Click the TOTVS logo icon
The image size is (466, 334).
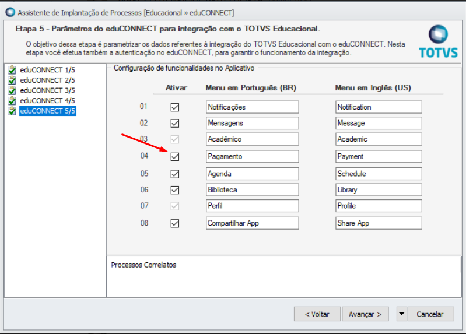(438, 41)
